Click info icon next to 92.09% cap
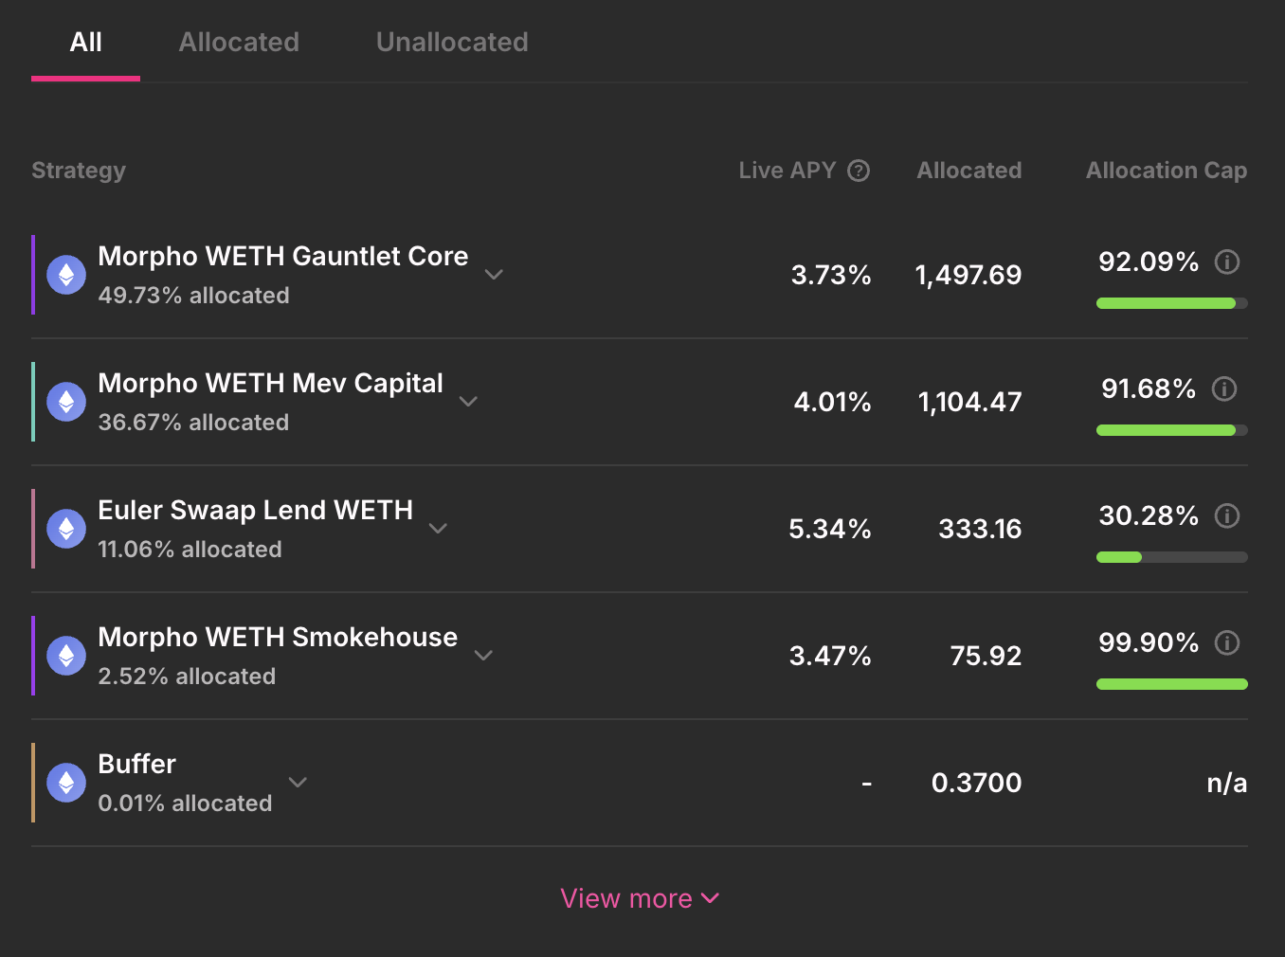Screen dimensions: 1285x957 [x=1227, y=262]
